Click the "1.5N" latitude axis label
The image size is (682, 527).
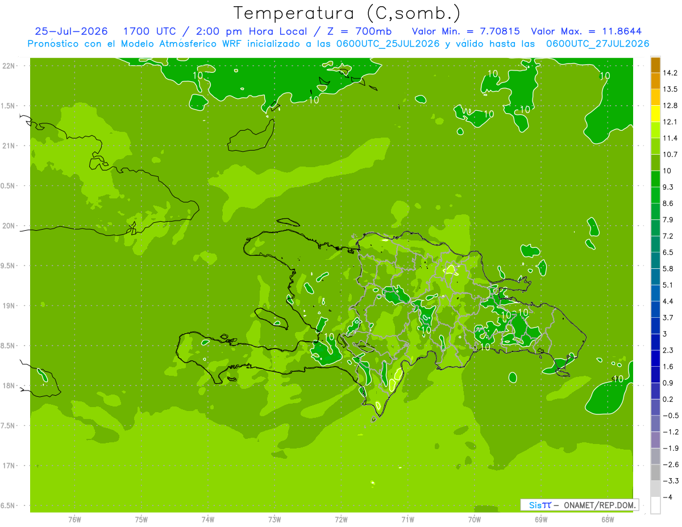[9, 106]
